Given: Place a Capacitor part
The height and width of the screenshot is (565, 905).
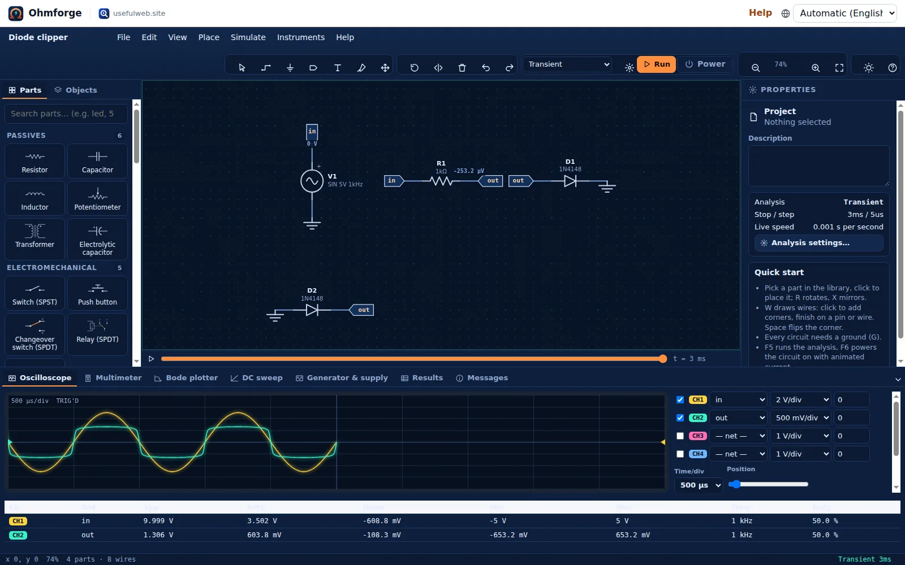Looking at the screenshot, I should (x=97, y=161).
